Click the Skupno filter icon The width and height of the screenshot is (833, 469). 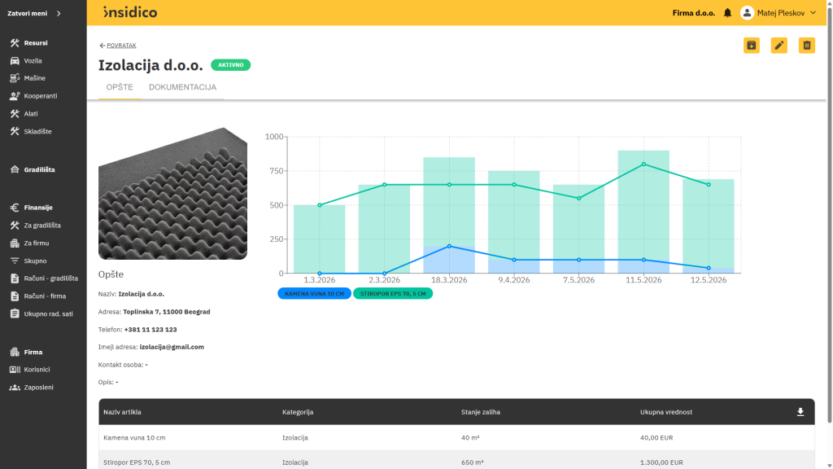tap(15, 261)
